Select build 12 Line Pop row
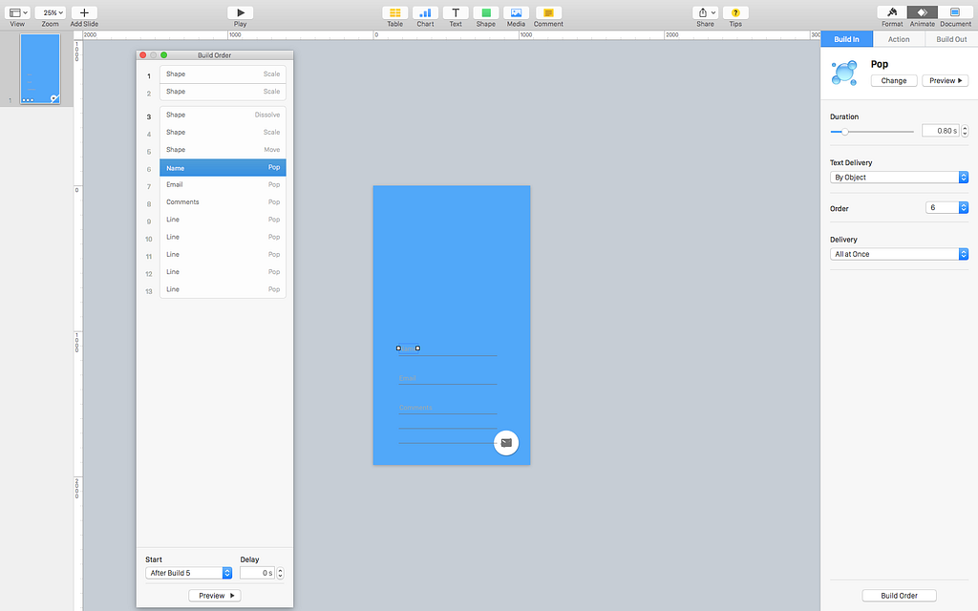978x611 pixels. click(x=223, y=272)
